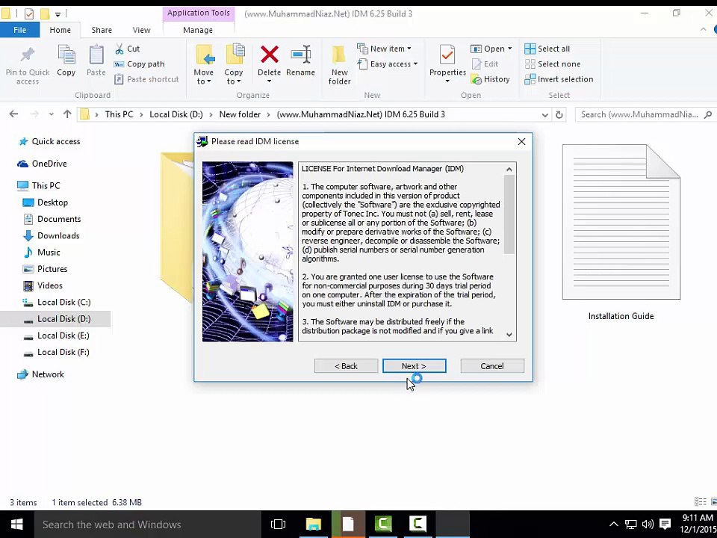Cancel the IDM installation dialog

click(x=492, y=366)
